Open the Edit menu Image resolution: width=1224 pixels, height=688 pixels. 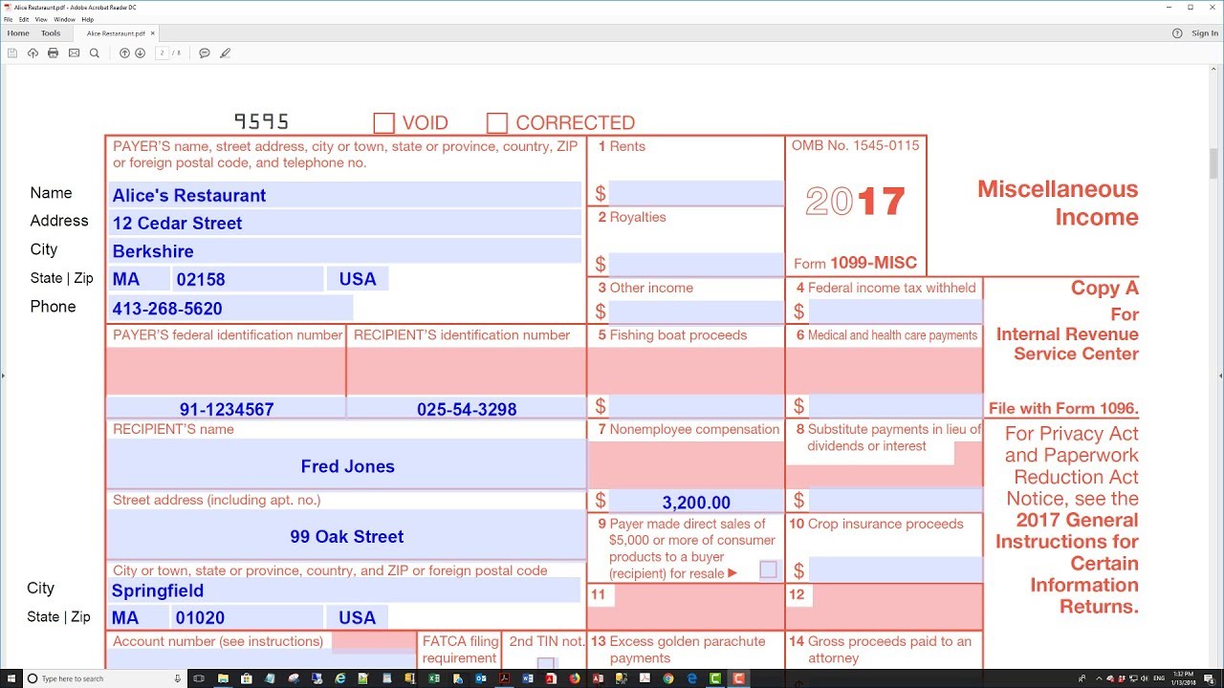(24, 19)
